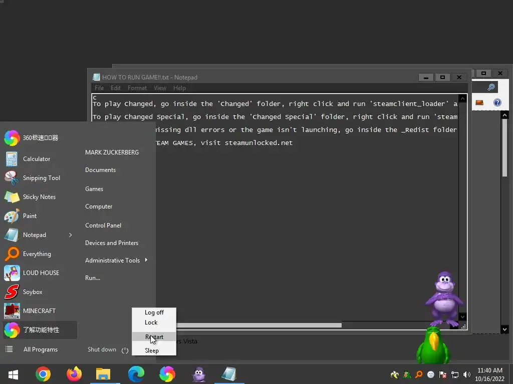Click the background window's scrollbar thumb
This screenshot has height=384, width=513.
click(504, 147)
